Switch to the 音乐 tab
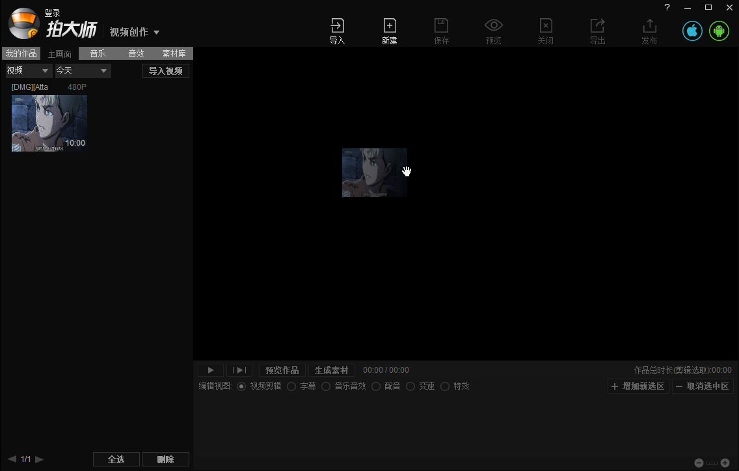This screenshot has width=739, height=471. point(98,53)
